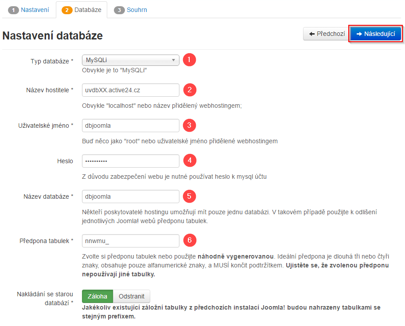Click red step marker 2 beside hostname field
The width and height of the screenshot is (405, 326).
coord(190,90)
